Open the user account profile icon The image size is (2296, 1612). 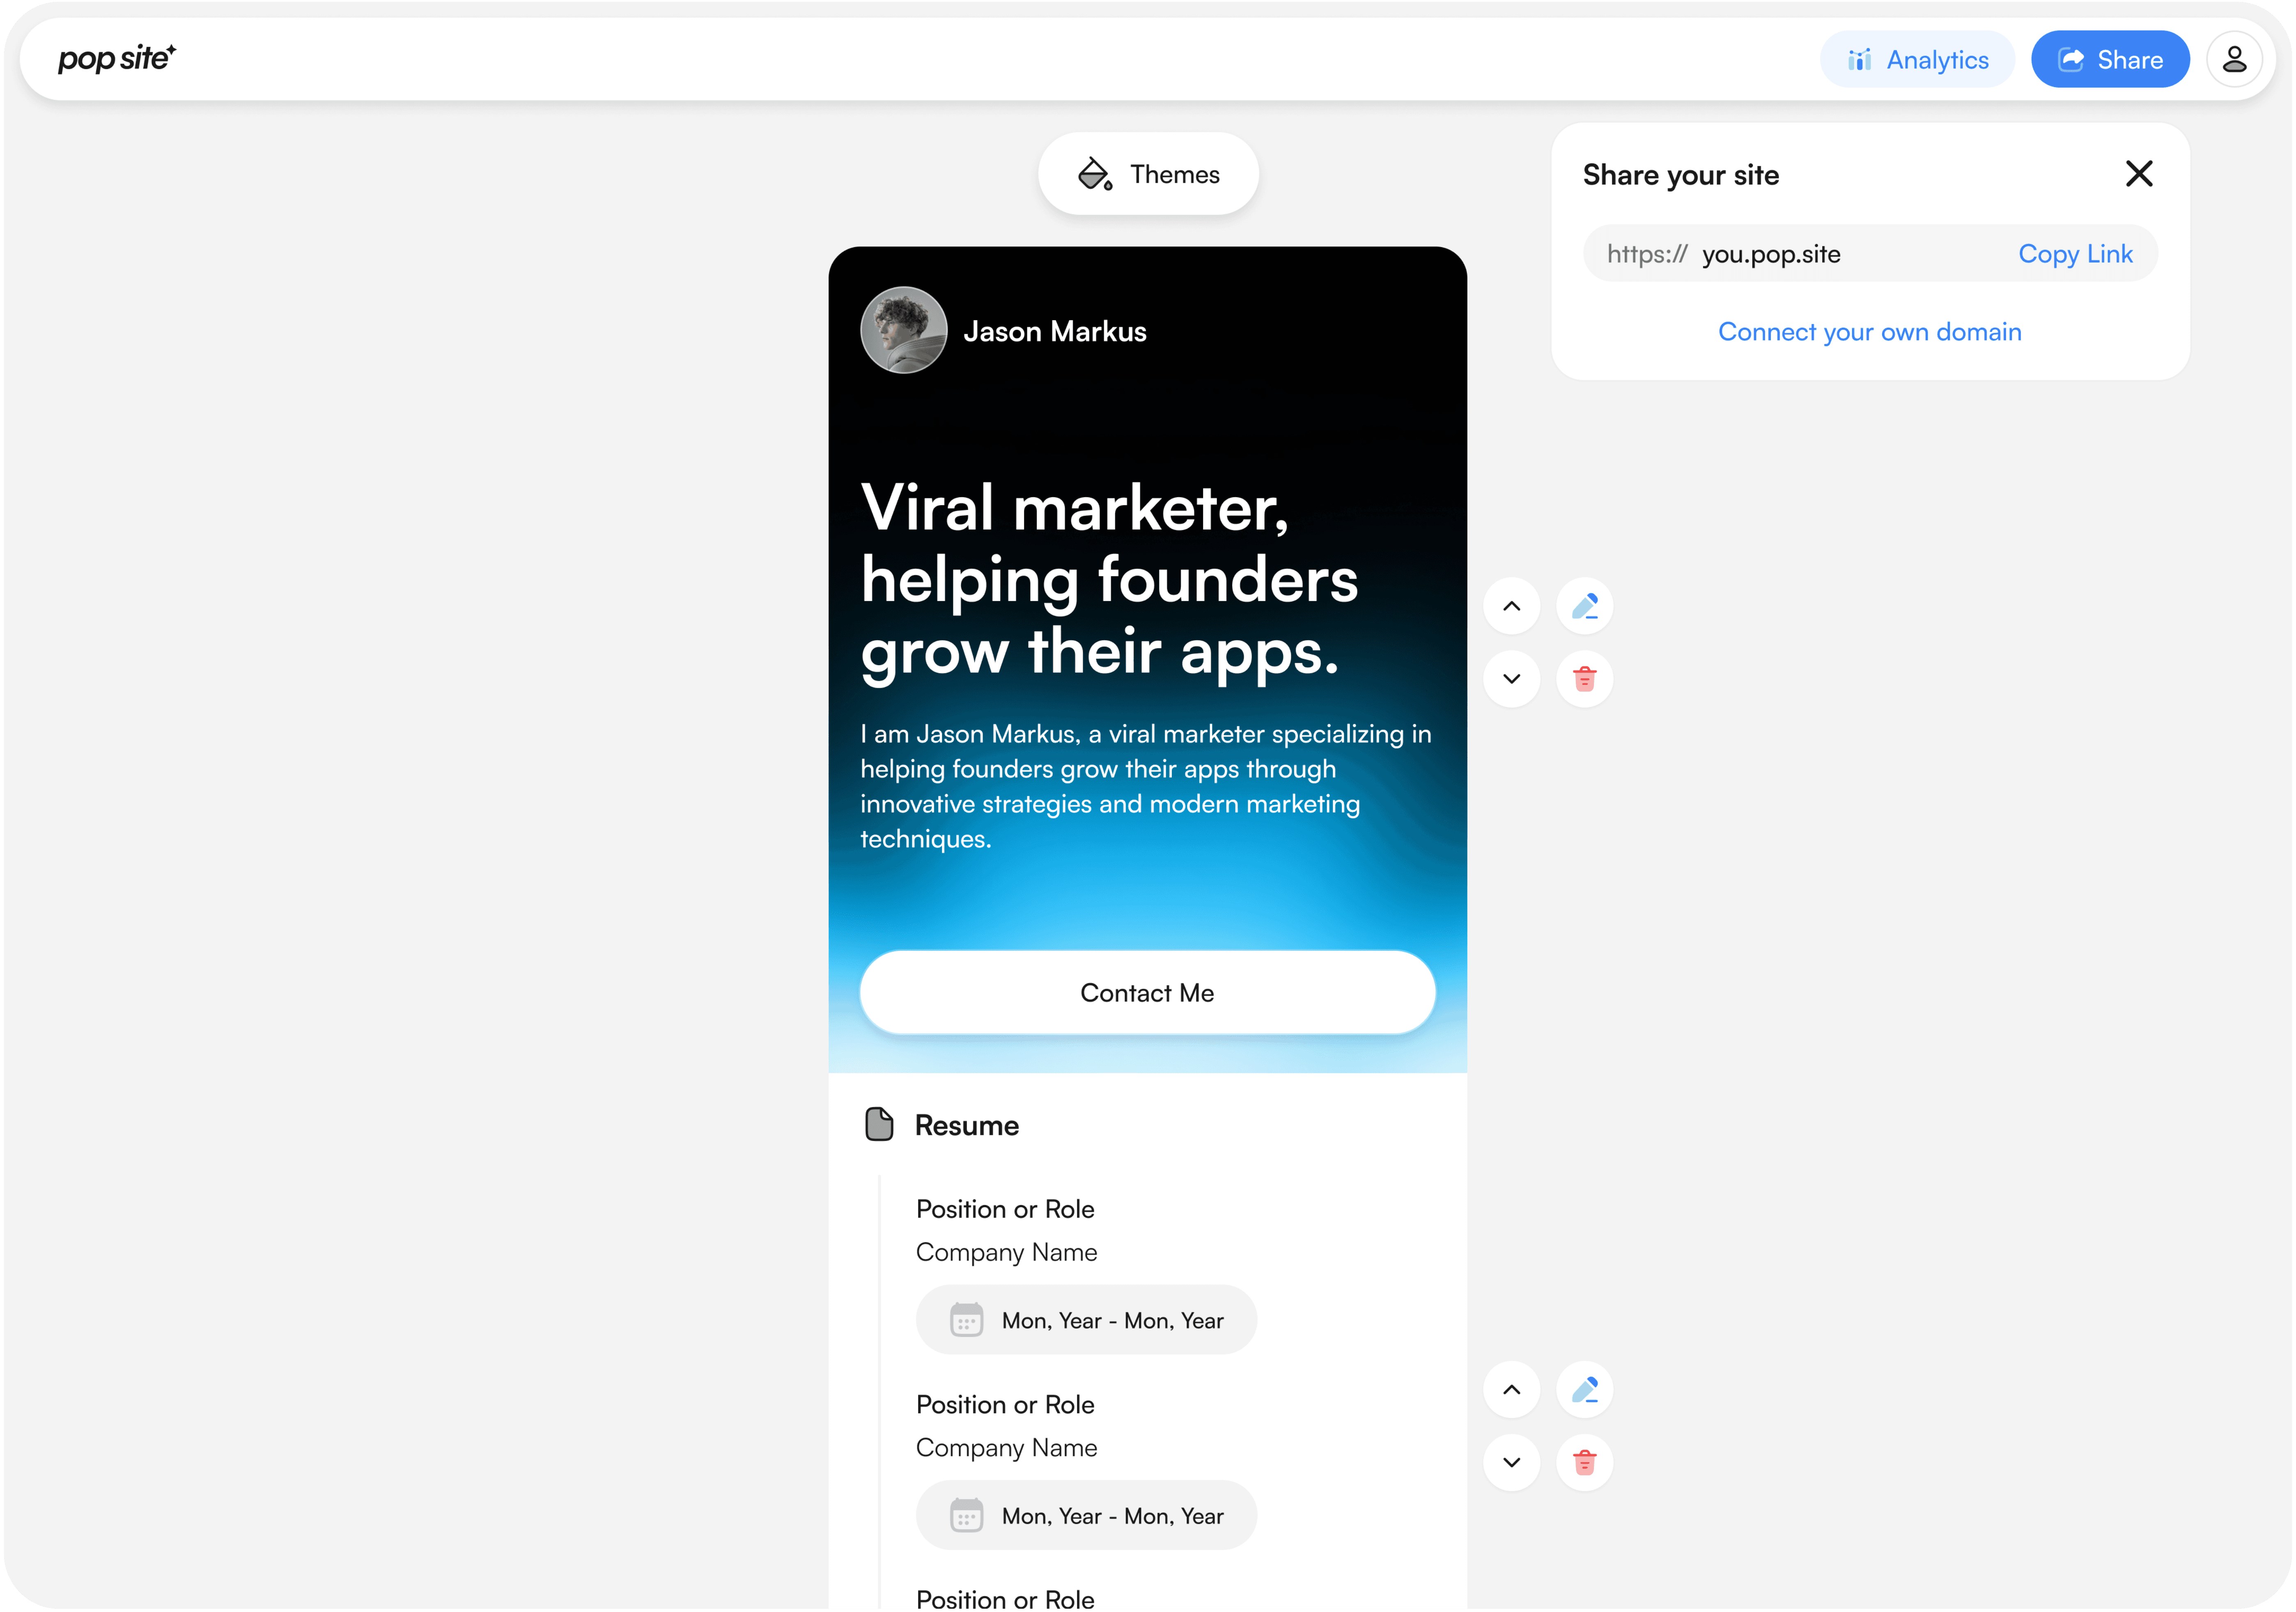click(x=2234, y=60)
